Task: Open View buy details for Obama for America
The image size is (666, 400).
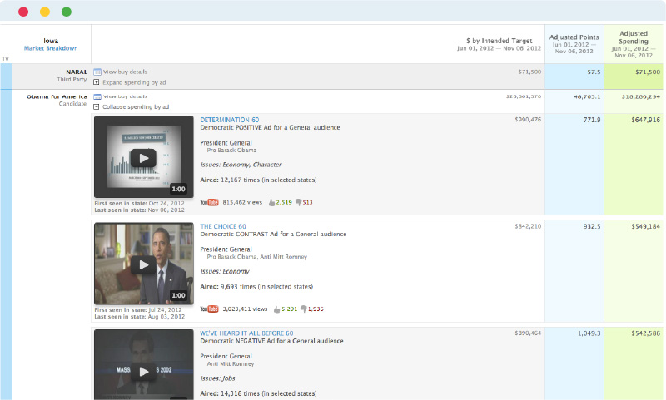Action: point(126,96)
